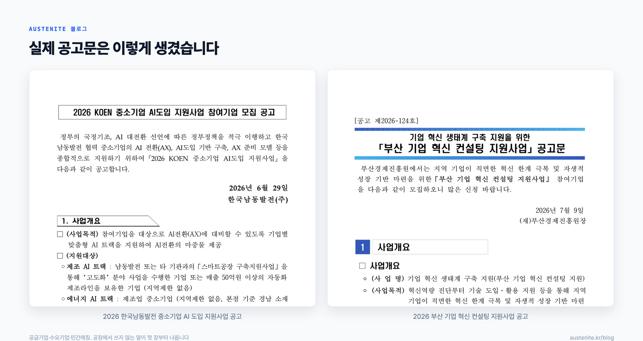Viewport: 643px width, 341px height.
Task: Click the checkbox box before (지원대상)
Action: coord(60,256)
